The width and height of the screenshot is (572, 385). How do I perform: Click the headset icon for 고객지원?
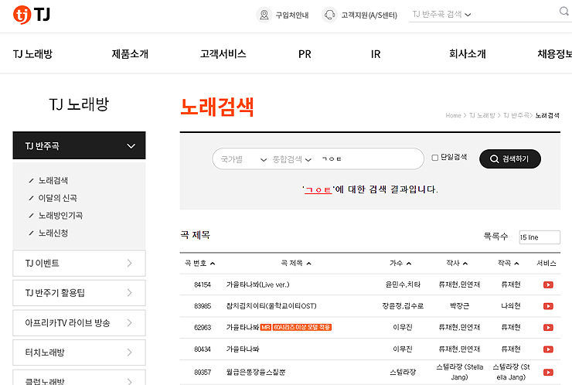[x=329, y=15]
